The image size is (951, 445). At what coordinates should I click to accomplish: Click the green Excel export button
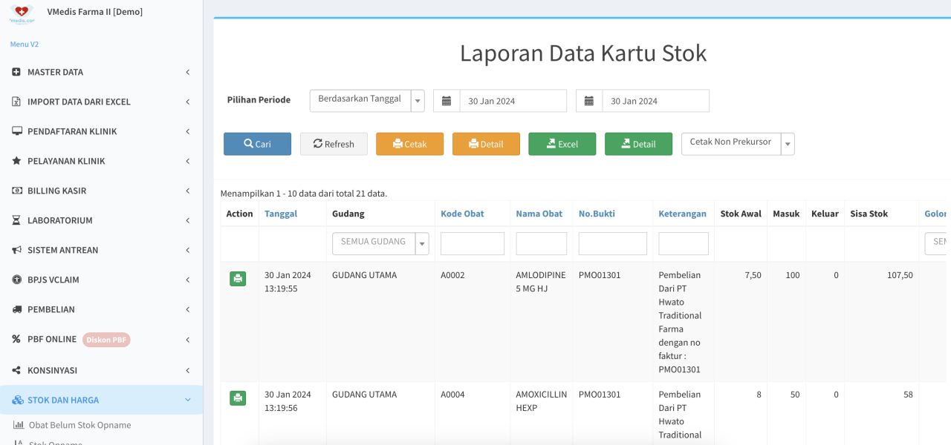tap(562, 144)
